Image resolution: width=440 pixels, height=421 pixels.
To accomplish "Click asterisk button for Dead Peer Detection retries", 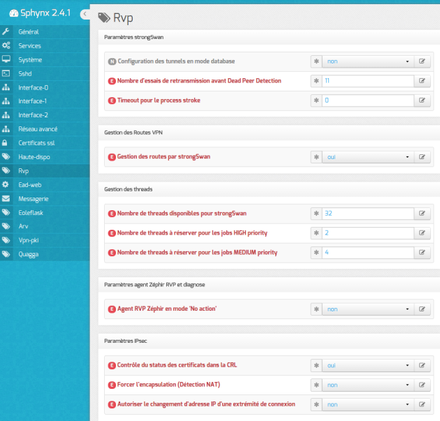I will [x=316, y=81].
